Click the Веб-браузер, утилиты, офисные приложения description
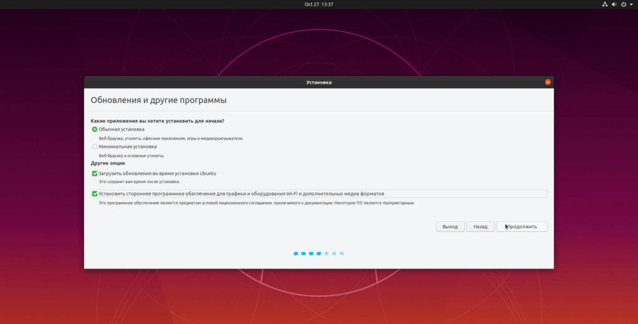This screenshot has height=324, width=638. 171,139
